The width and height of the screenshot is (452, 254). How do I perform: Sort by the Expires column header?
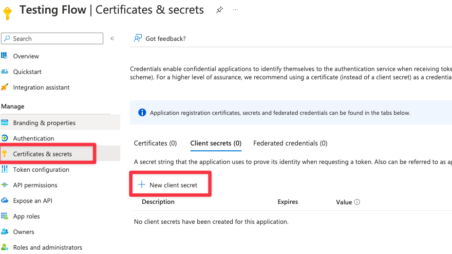pyautogui.click(x=287, y=201)
